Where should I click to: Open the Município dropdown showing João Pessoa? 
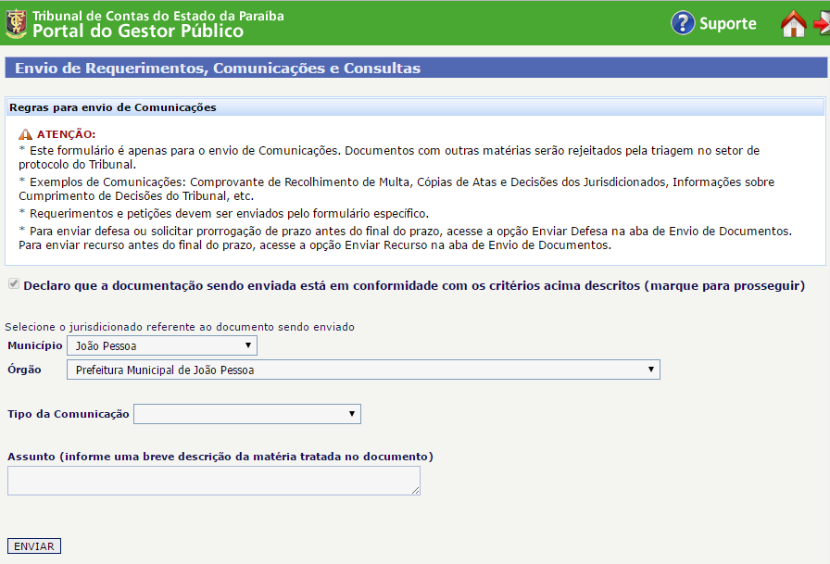click(162, 345)
